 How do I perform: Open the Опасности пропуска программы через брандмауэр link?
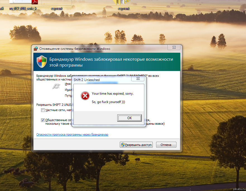tap(72, 135)
